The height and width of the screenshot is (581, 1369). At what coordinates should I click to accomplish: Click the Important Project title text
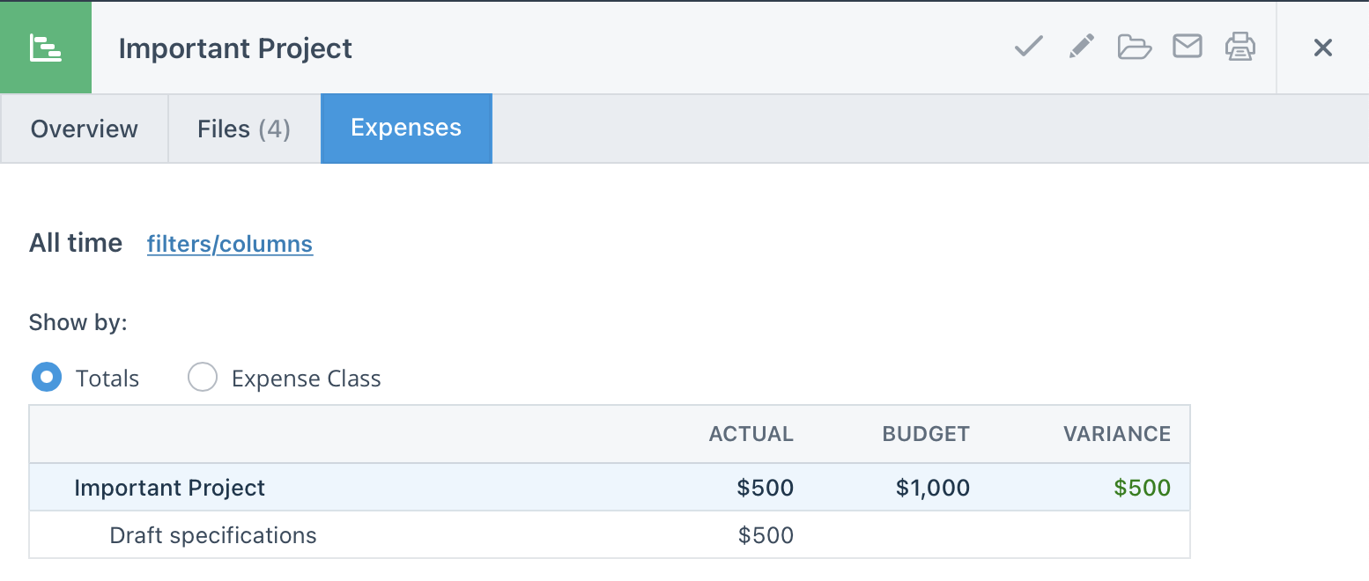pyautogui.click(x=235, y=48)
